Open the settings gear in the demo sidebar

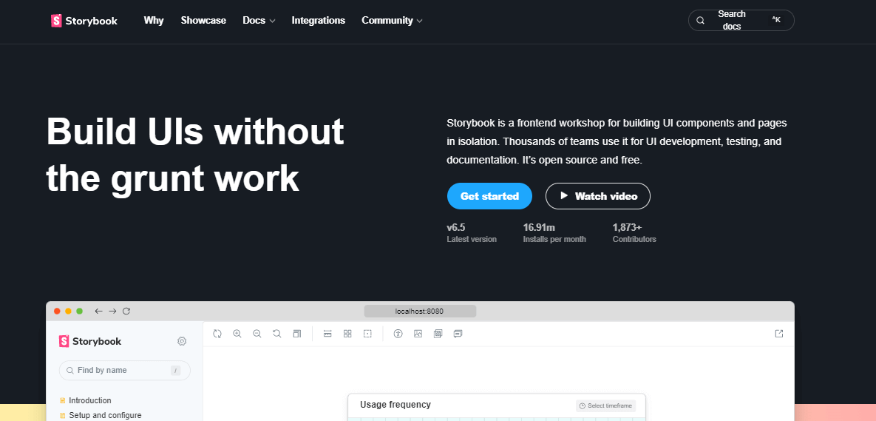pos(182,341)
